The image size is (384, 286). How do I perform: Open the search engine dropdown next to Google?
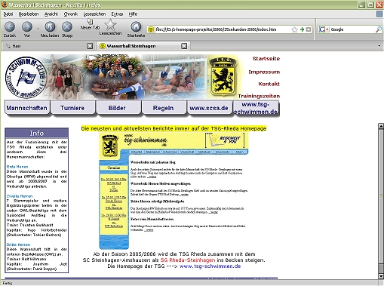[x=327, y=29]
